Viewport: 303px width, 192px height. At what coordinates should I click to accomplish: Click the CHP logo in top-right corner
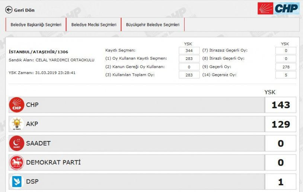click(x=278, y=8)
